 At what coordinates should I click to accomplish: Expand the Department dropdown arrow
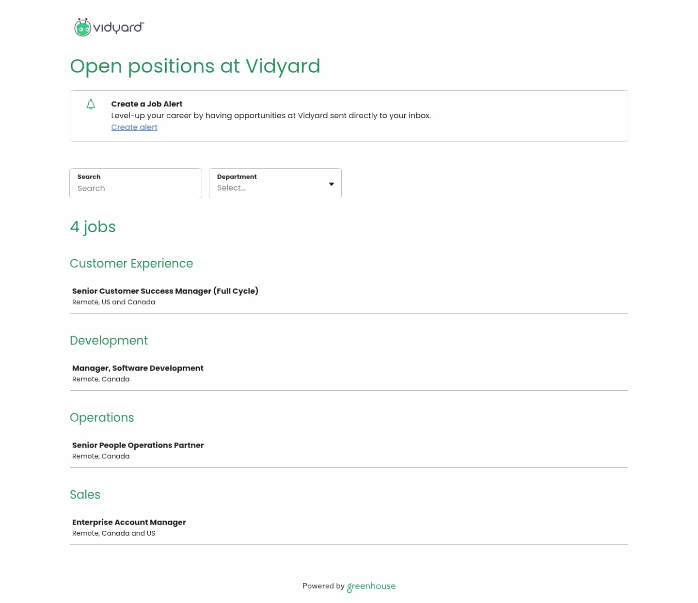click(332, 184)
